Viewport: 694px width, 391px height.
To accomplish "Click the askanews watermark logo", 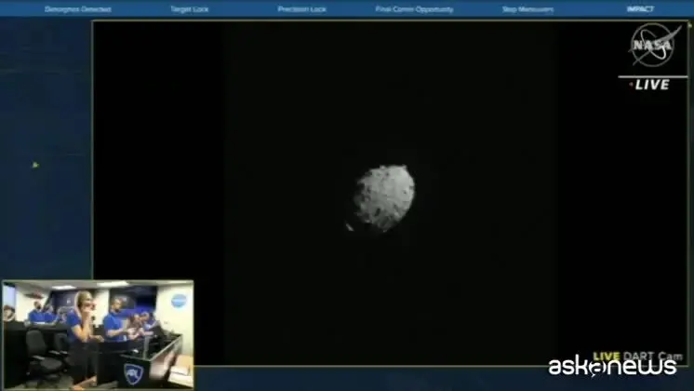I will click(x=612, y=367).
